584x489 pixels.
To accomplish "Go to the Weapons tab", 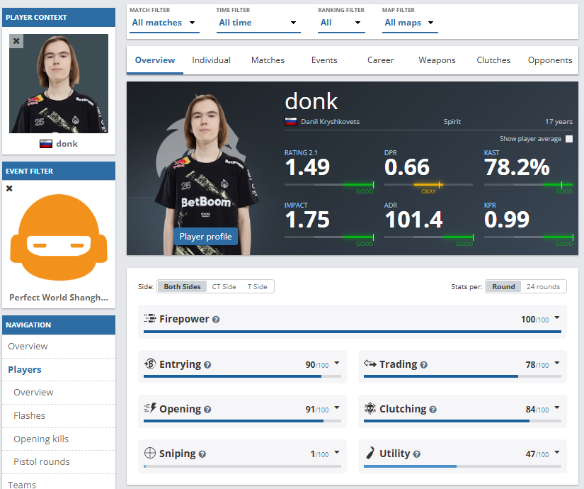I will pyautogui.click(x=437, y=60).
